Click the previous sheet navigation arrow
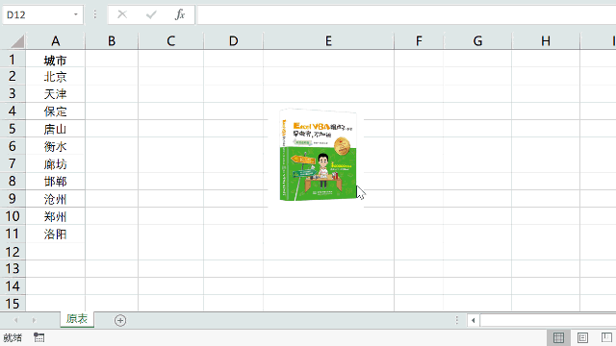 coord(15,320)
